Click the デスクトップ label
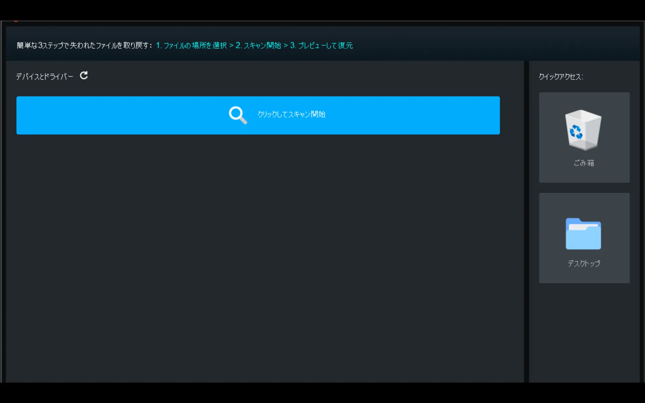Screen dimensions: 645x403 click(x=584, y=264)
